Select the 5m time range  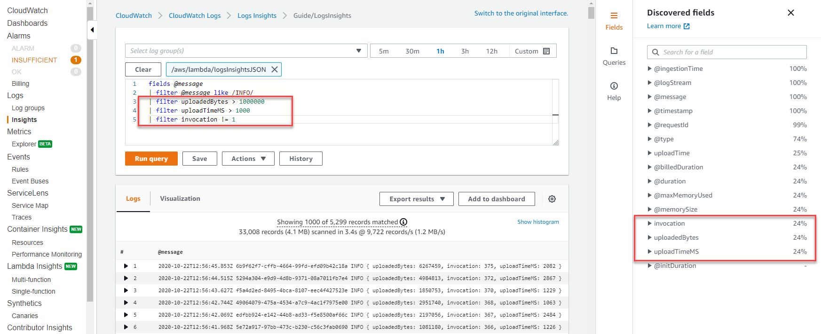384,51
